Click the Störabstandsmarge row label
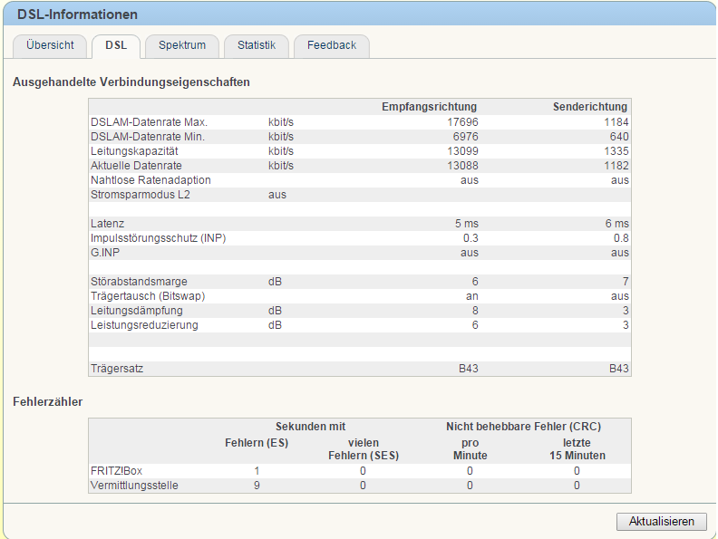This screenshot has height=539, width=718. coord(139,282)
